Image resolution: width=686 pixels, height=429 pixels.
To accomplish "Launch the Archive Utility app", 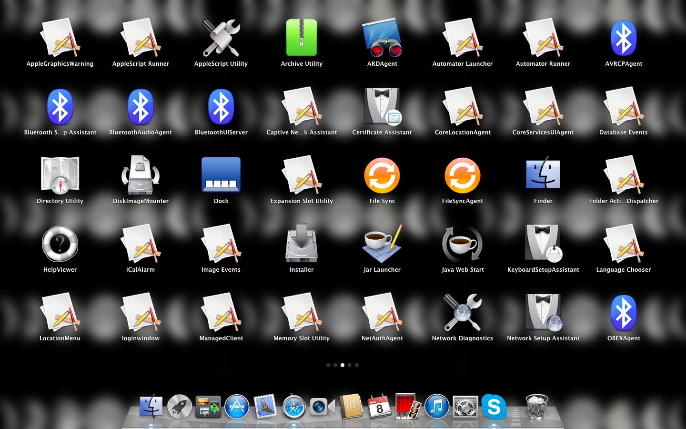I will point(302,38).
